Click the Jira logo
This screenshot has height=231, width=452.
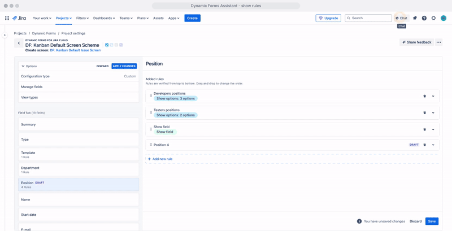click(x=19, y=18)
